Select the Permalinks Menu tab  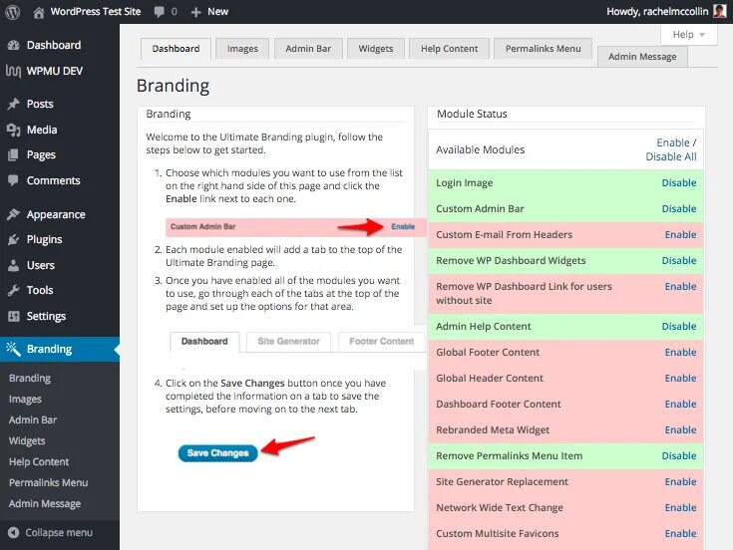point(543,49)
